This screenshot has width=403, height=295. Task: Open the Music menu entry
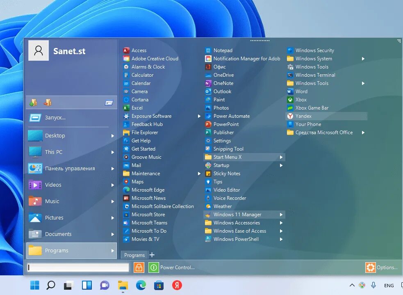click(x=71, y=201)
